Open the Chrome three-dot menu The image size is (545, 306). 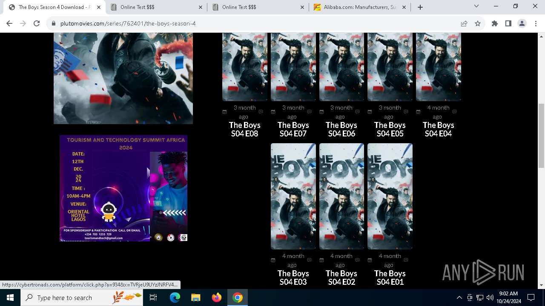click(x=536, y=23)
